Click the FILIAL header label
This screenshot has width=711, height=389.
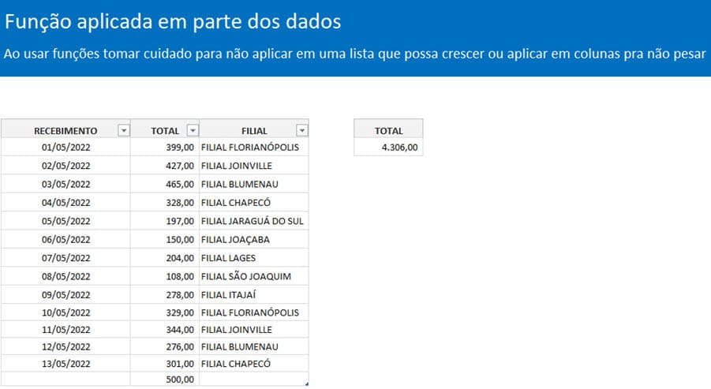(x=254, y=131)
